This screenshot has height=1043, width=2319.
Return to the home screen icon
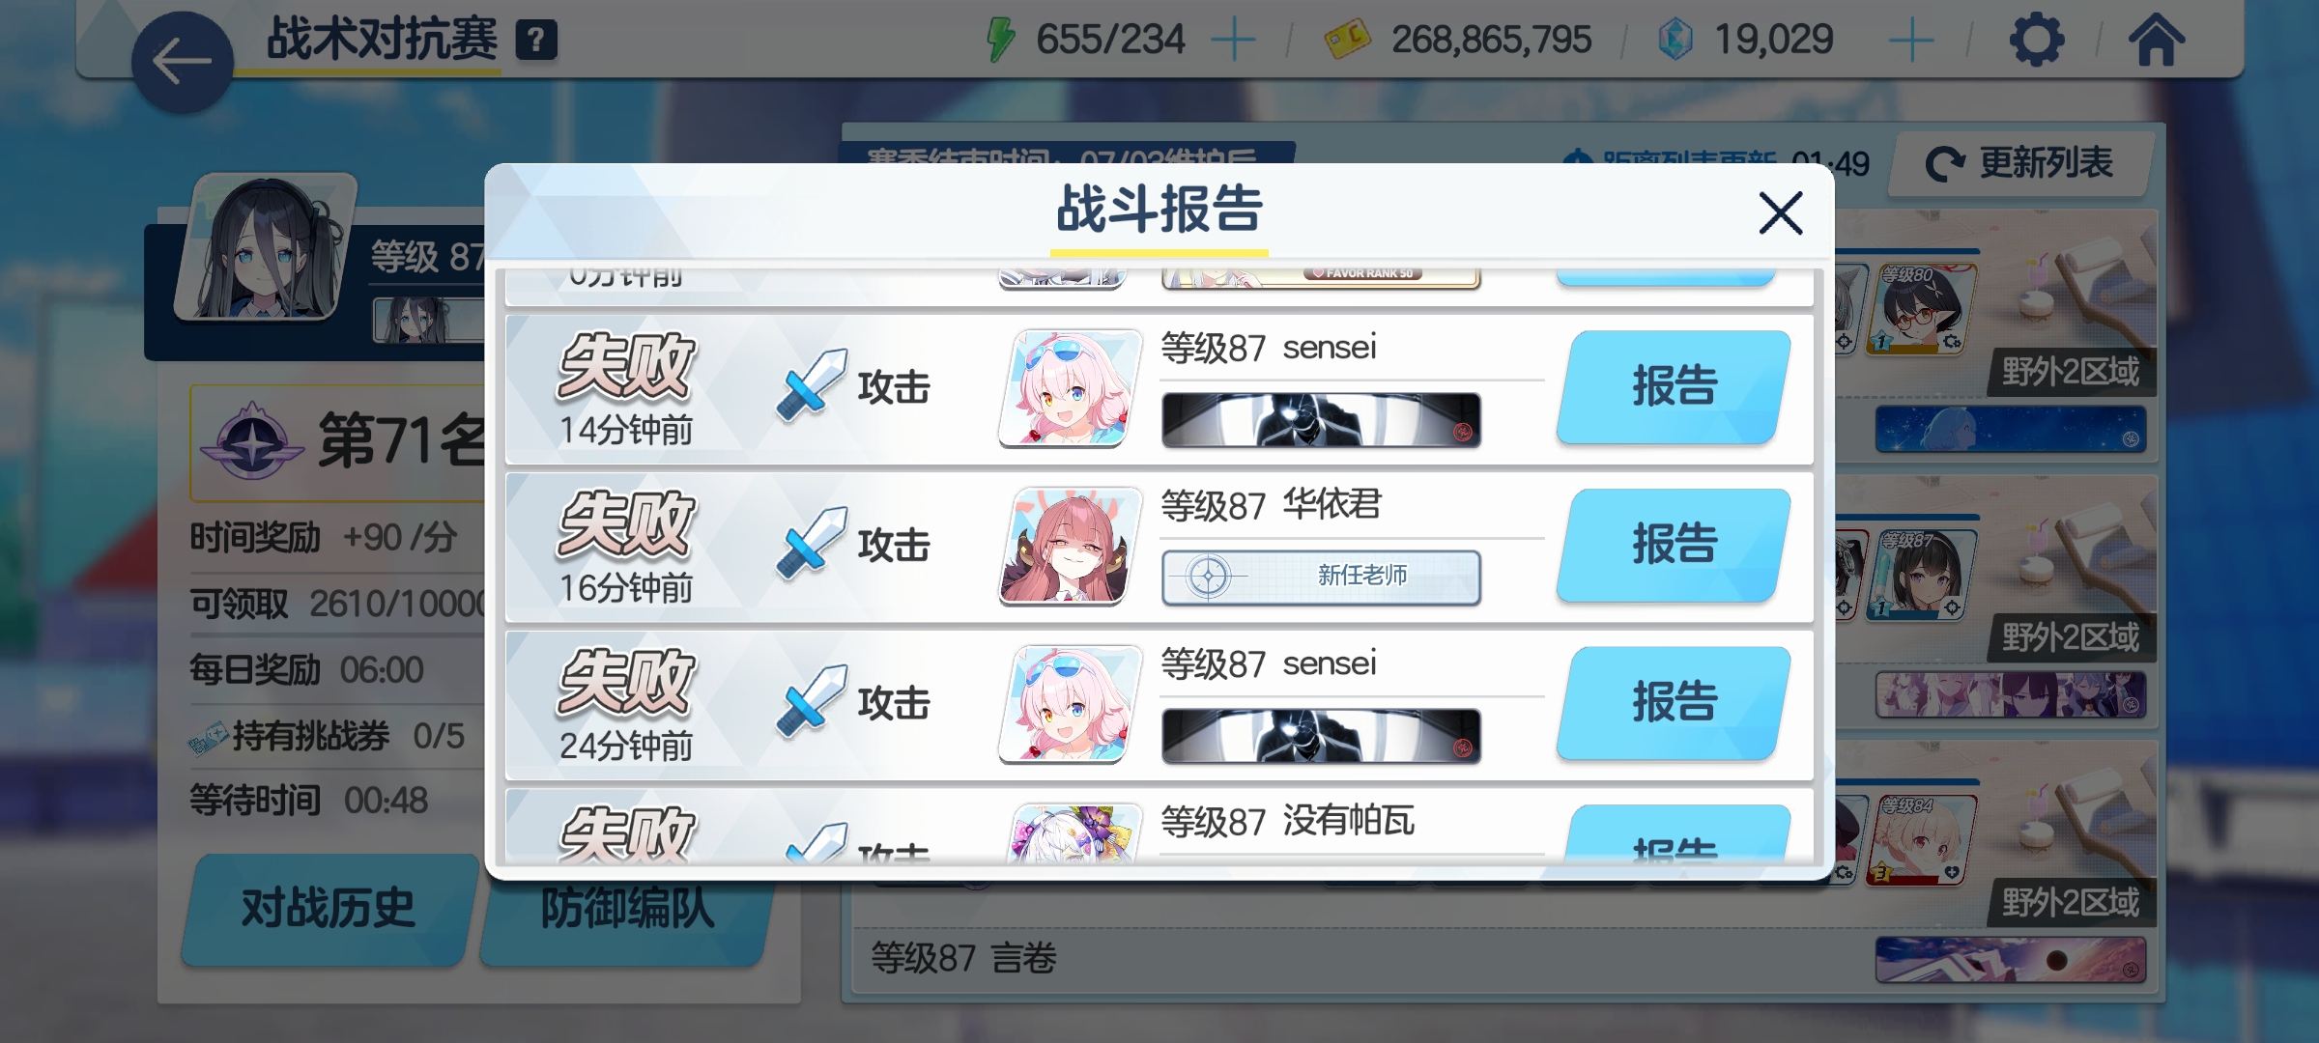2156,41
